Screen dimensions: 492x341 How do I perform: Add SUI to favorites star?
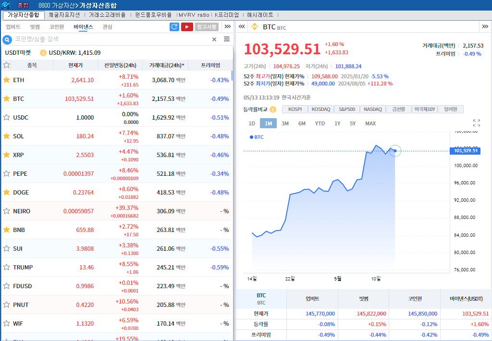(6, 248)
